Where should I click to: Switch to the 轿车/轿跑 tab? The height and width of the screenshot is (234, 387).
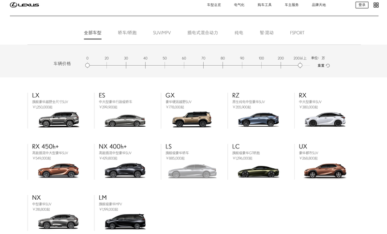pyautogui.click(x=127, y=33)
